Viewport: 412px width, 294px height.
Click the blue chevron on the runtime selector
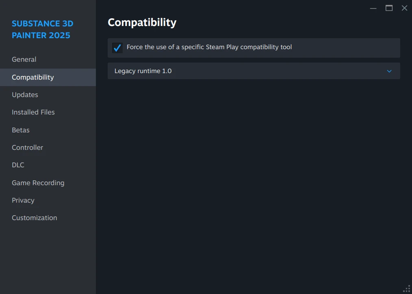click(389, 71)
